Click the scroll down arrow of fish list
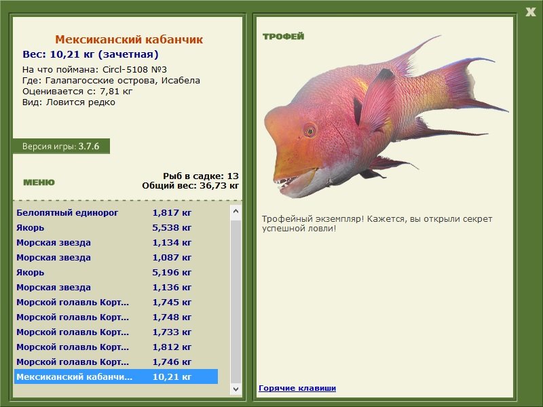543x407 pixels. point(236,389)
